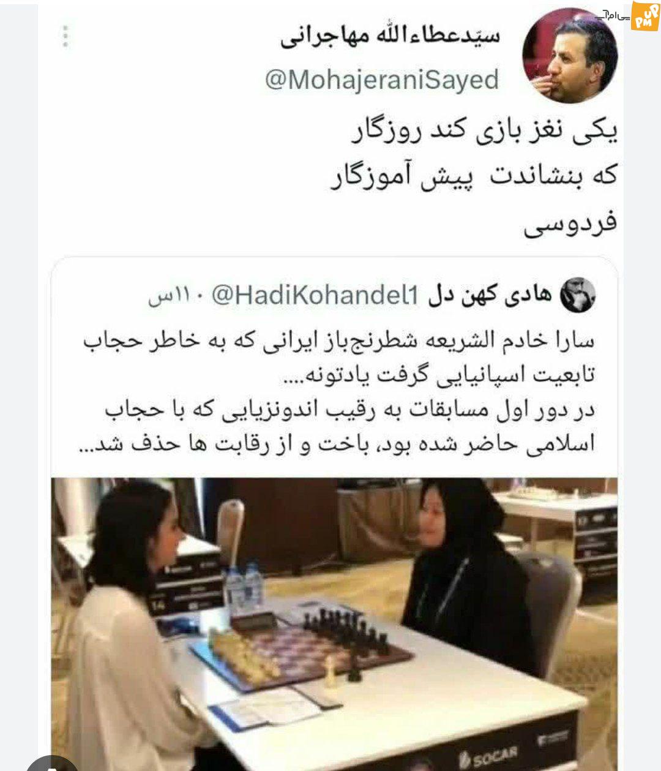This screenshot has height=771, width=661.
Task: Open the three-dot more options menu
Action: (x=65, y=36)
